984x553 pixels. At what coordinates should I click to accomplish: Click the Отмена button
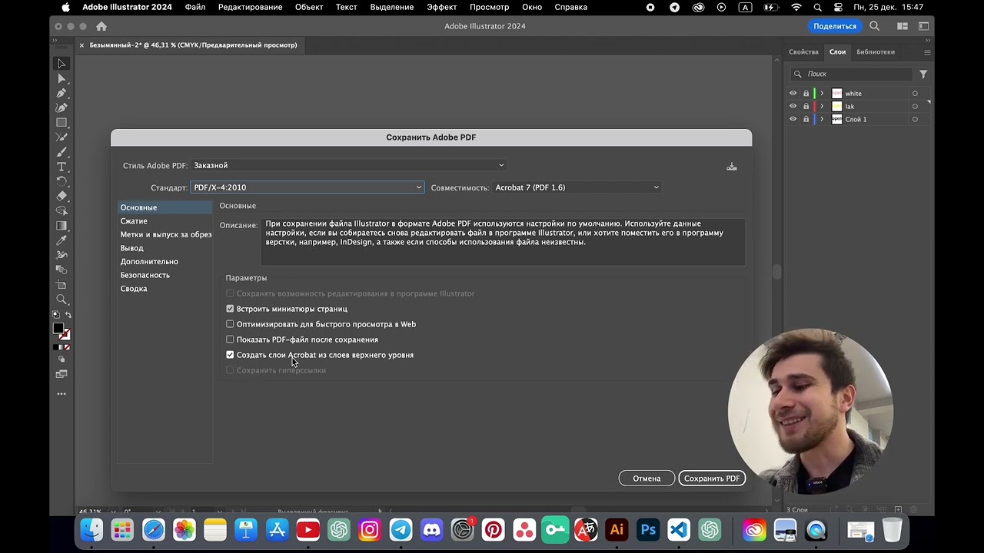click(x=647, y=478)
